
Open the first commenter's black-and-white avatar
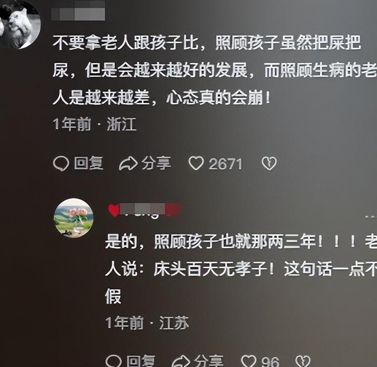click(x=19, y=24)
